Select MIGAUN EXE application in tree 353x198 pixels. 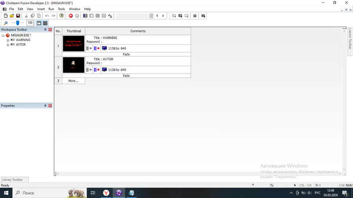pyautogui.click(x=21, y=35)
